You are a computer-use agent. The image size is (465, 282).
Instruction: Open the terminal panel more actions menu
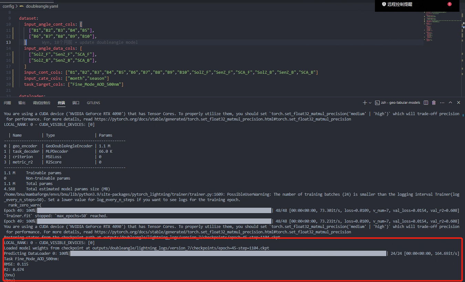pyautogui.click(x=442, y=103)
